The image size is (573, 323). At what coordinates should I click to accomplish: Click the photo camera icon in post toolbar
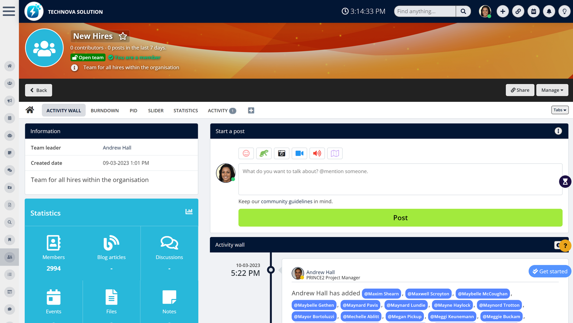tap(281, 153)
